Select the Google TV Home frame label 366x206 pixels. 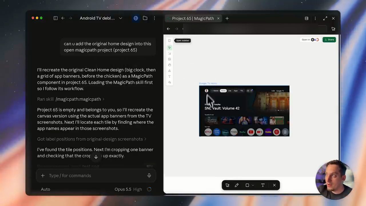point(208,83)
